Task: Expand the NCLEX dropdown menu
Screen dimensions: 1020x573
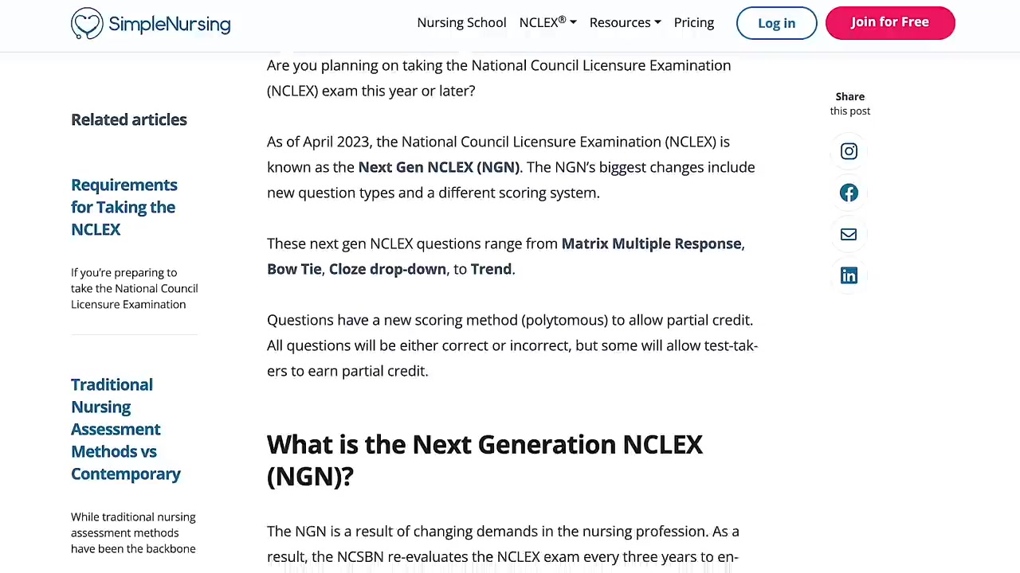Action: (547, 22)
